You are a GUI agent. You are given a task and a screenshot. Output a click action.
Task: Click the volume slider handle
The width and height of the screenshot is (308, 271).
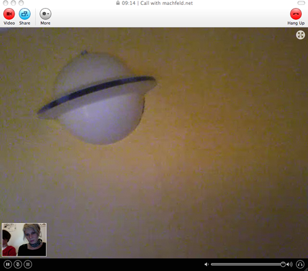[x=283, y=264]
